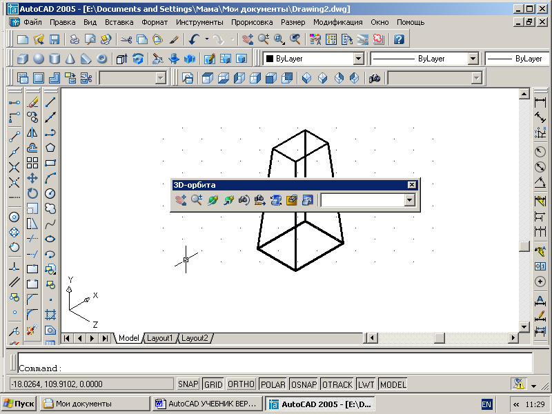
Task: Click 3D Pan hand icon in 3D-орбита toolbar
Action: pyautogui.click(x=181, y=200)
